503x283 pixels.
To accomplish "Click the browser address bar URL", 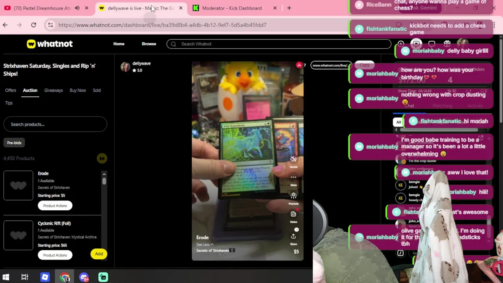I will pyautogui.click(x=162, y=25).
